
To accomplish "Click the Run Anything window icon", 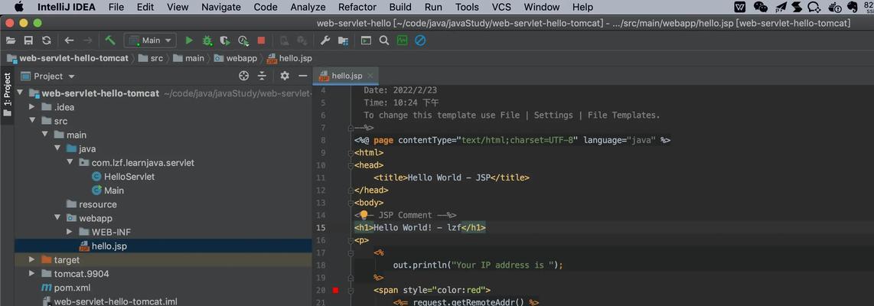I will [x=366, y=40].
